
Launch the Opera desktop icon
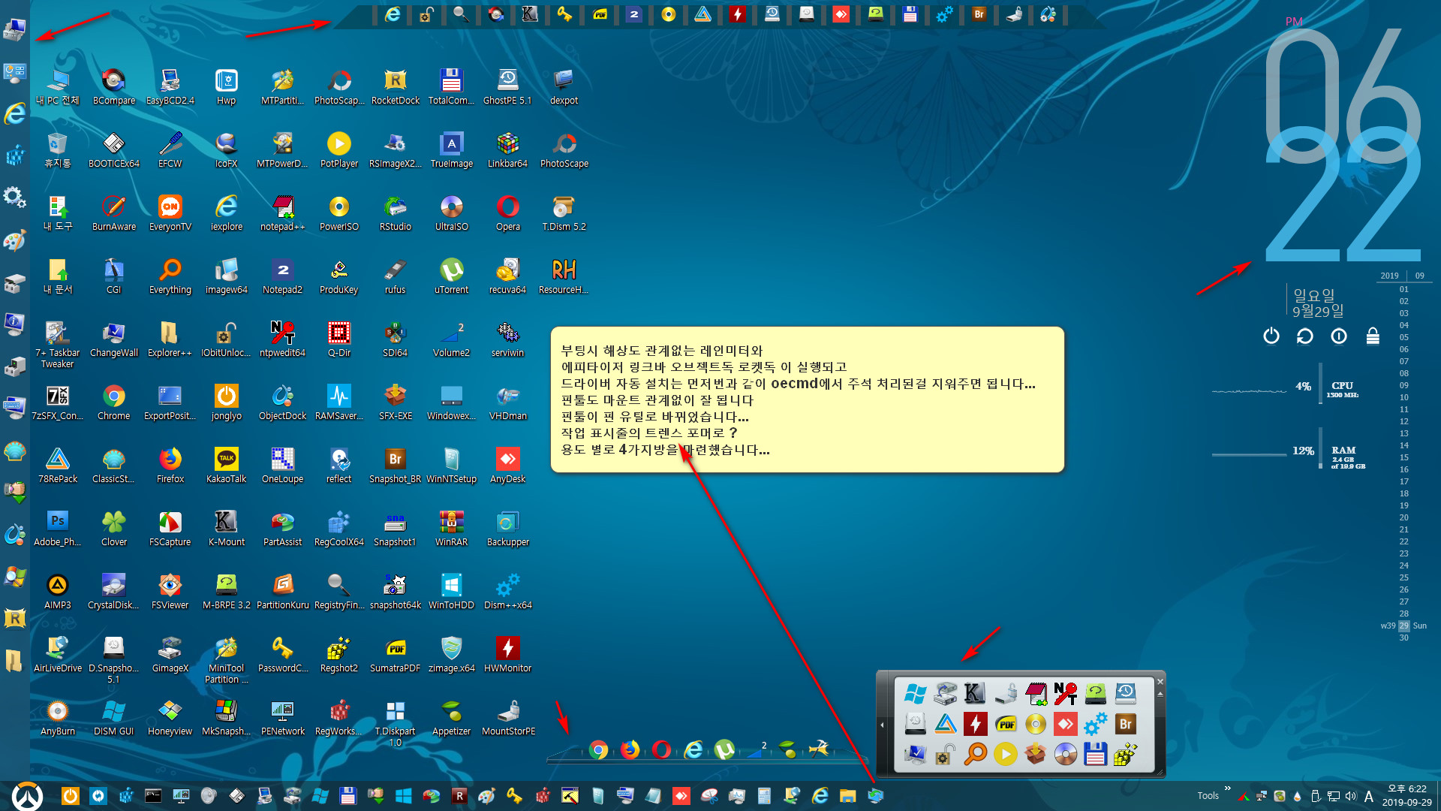pos(508,213)
